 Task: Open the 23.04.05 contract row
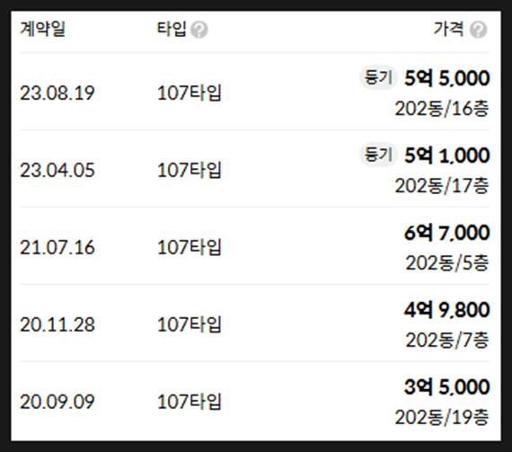coord(254,169)
